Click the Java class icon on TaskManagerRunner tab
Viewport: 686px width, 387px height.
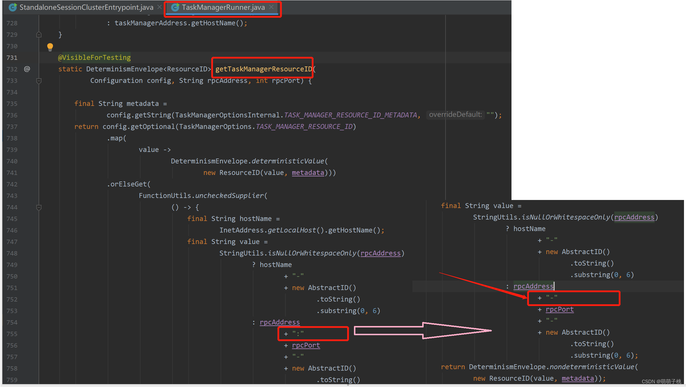tap(175, 7)
